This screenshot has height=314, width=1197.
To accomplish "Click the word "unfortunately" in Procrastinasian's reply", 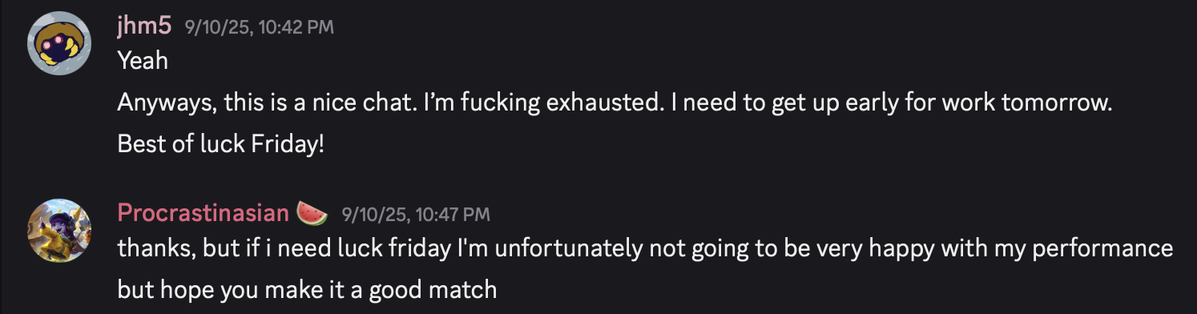I will pyautogui.click(x=567, y=249).
